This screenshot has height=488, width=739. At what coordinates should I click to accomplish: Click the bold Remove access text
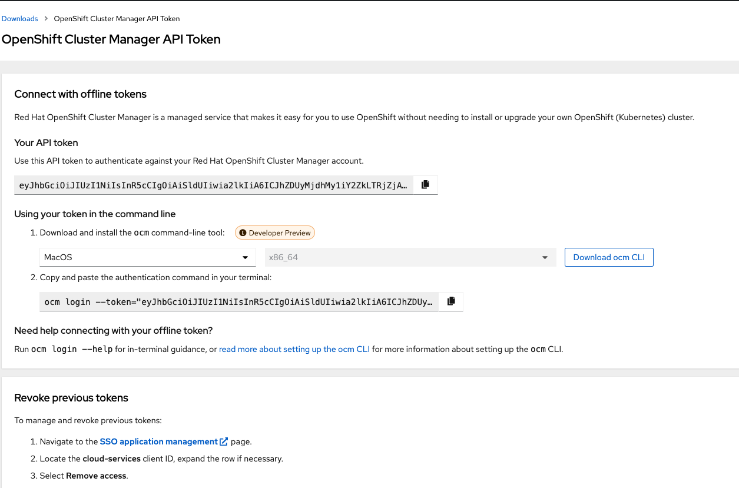[96, 476]
